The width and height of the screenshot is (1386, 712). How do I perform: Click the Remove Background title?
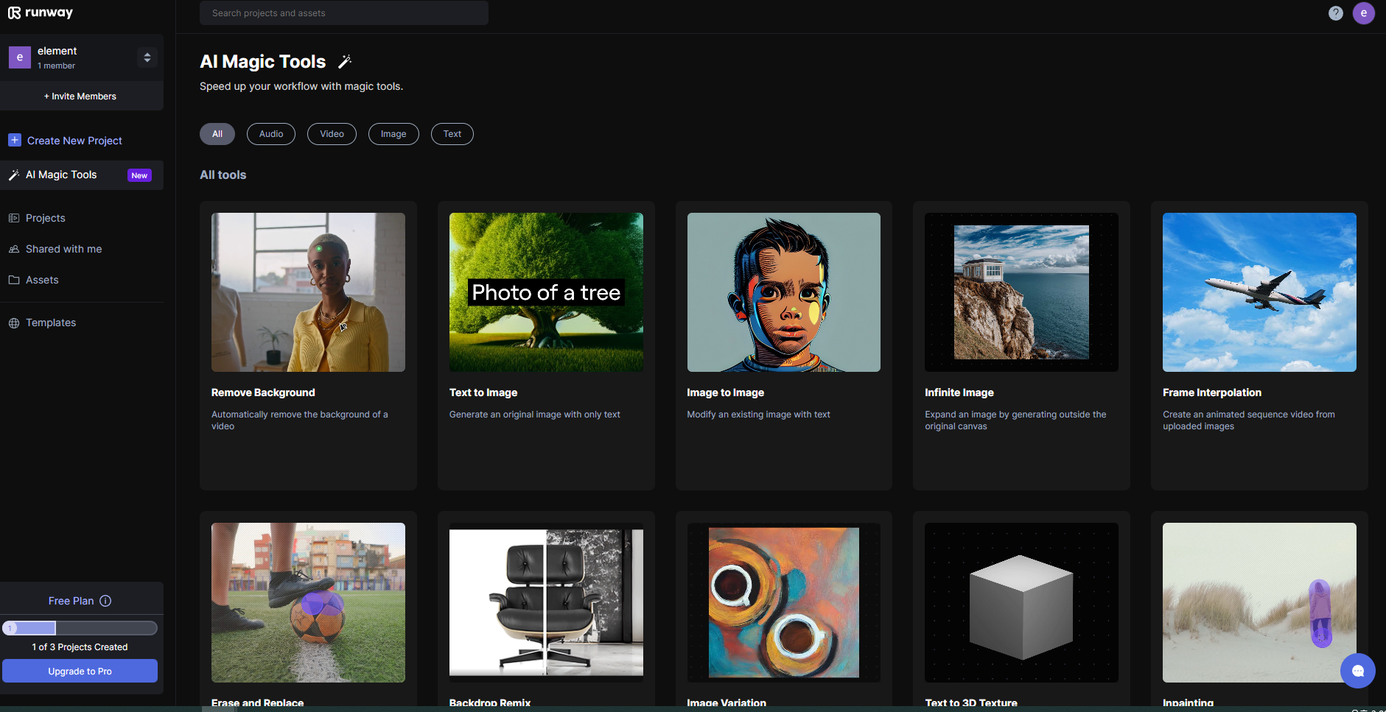click(263, 392)
